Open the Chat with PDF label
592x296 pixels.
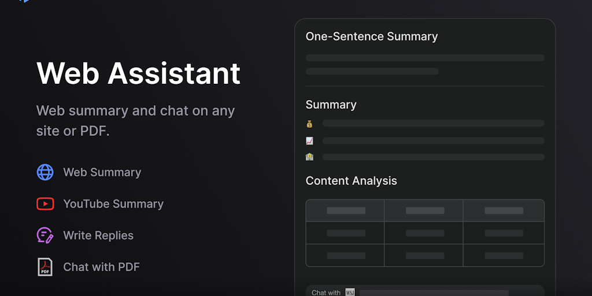point(101,267)
